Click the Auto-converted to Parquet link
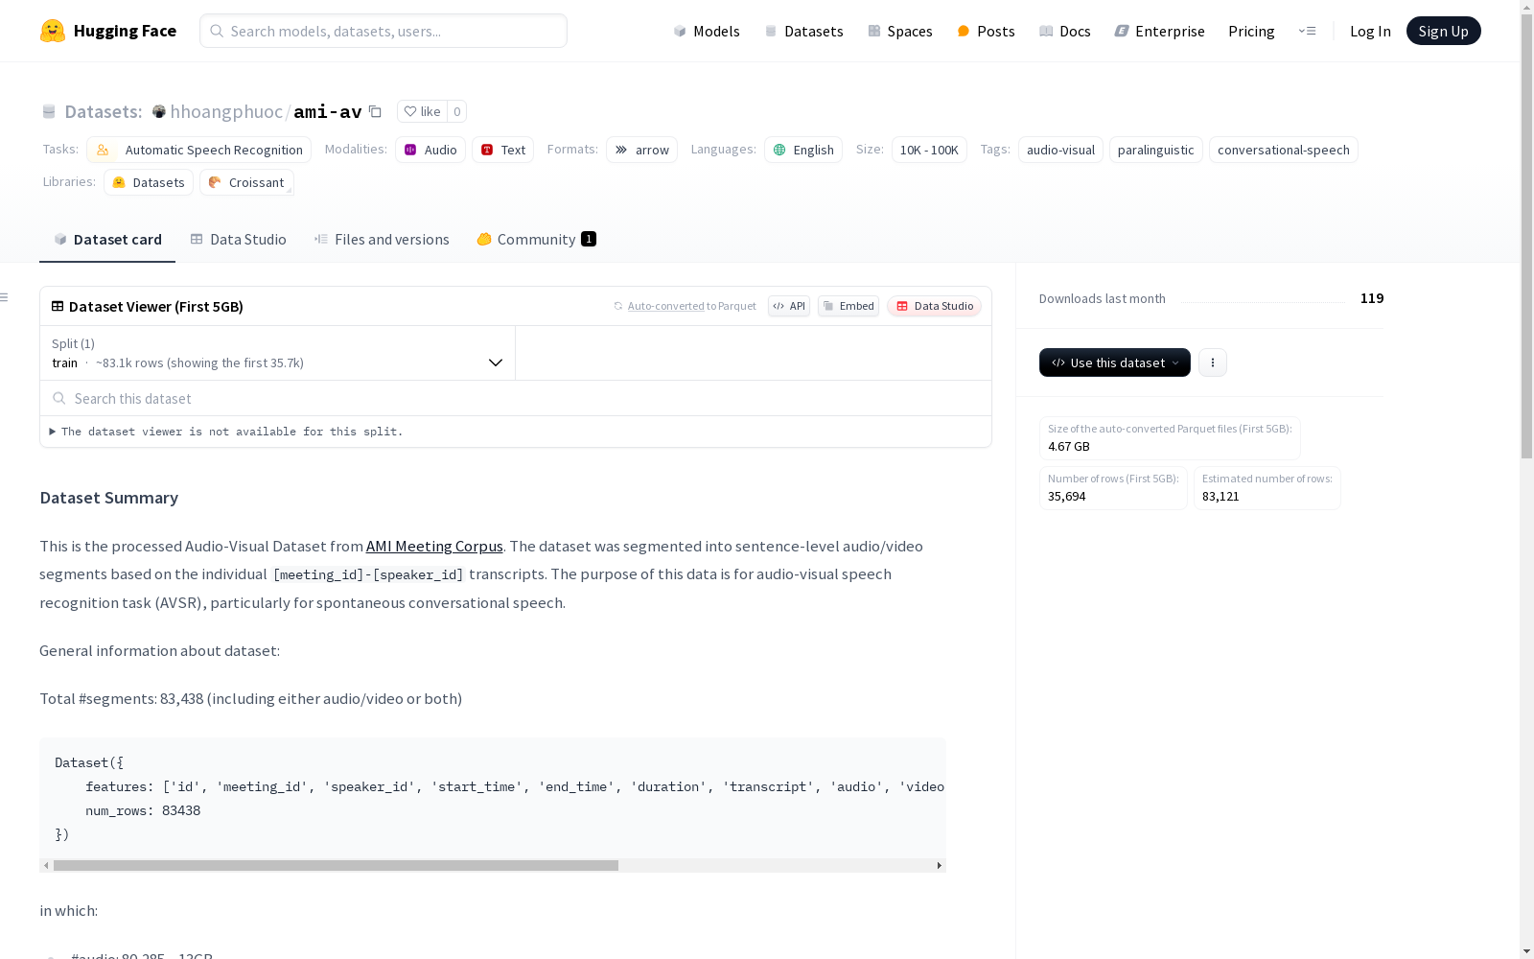 tap(686, 306)
